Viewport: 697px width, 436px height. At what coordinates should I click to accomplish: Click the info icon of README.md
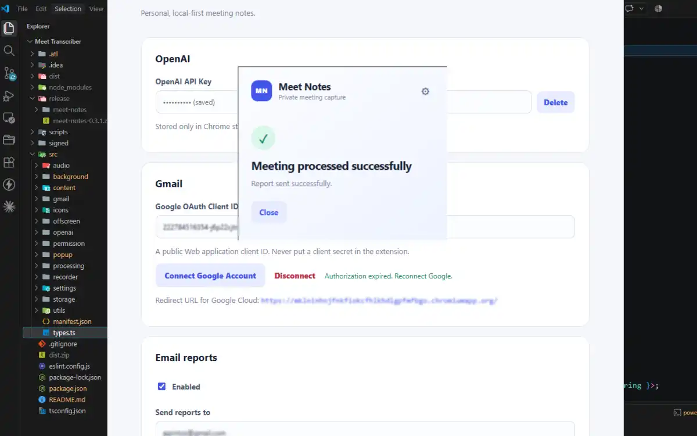[x=42, y=400]
